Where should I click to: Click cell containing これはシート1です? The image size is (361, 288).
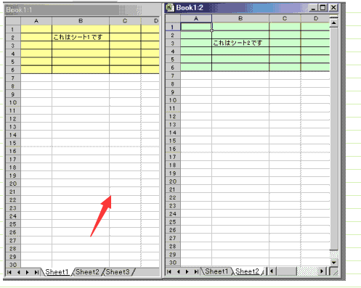point(81,37)
